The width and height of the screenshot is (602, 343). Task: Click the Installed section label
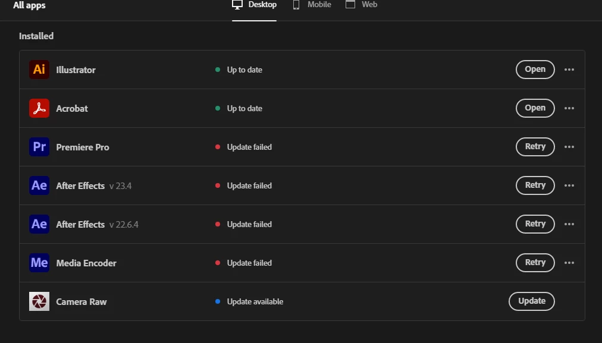point(36,36)
